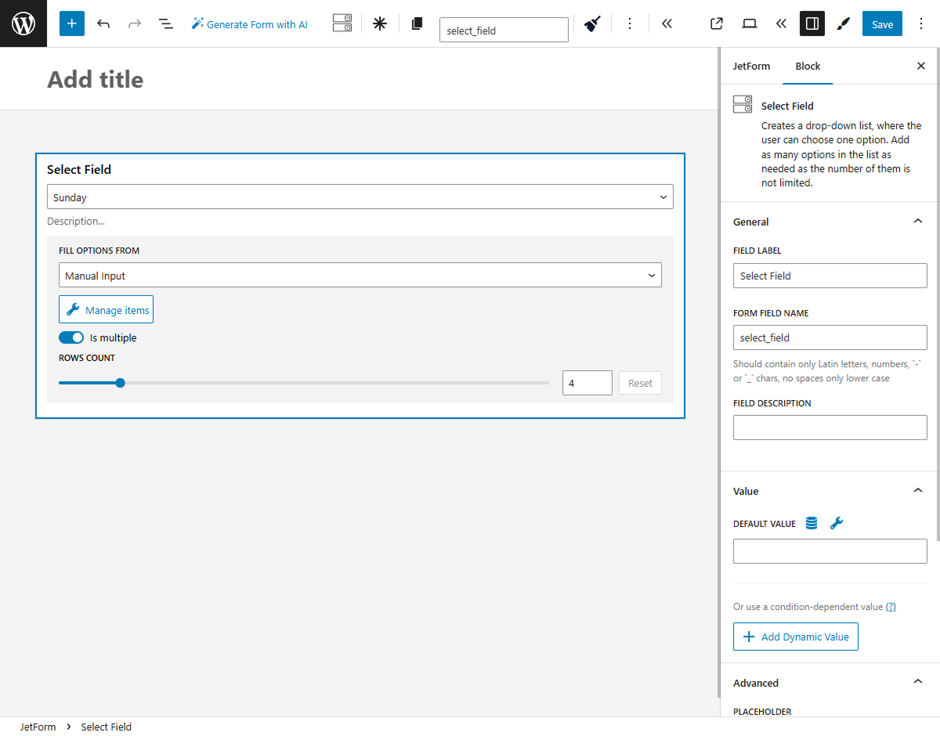Open preset settings via the wrench icon
This screenshot has width=940, height=736.
tap(837, 522)
